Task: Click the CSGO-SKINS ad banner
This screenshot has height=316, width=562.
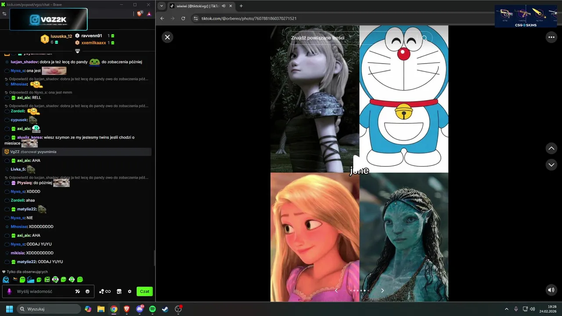Action: (526, 16)
